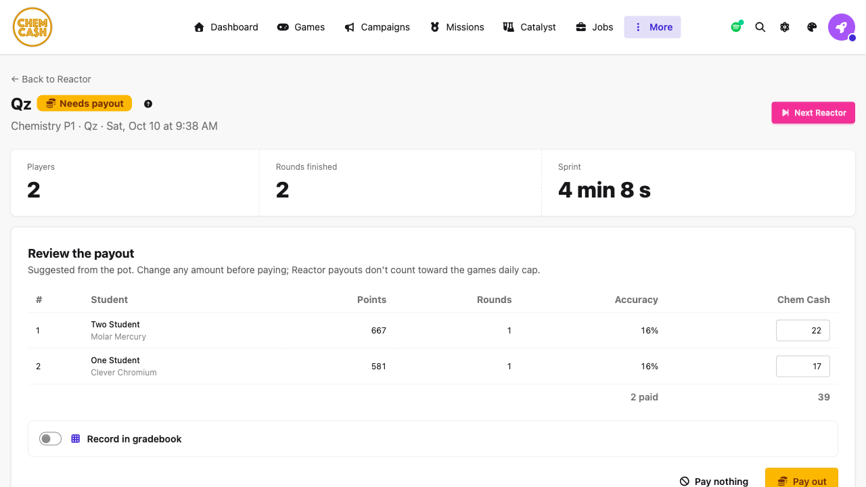Screen dimensions: 866x487
Task: Click the Clever Chromium nickname
Action: [124, 373]
